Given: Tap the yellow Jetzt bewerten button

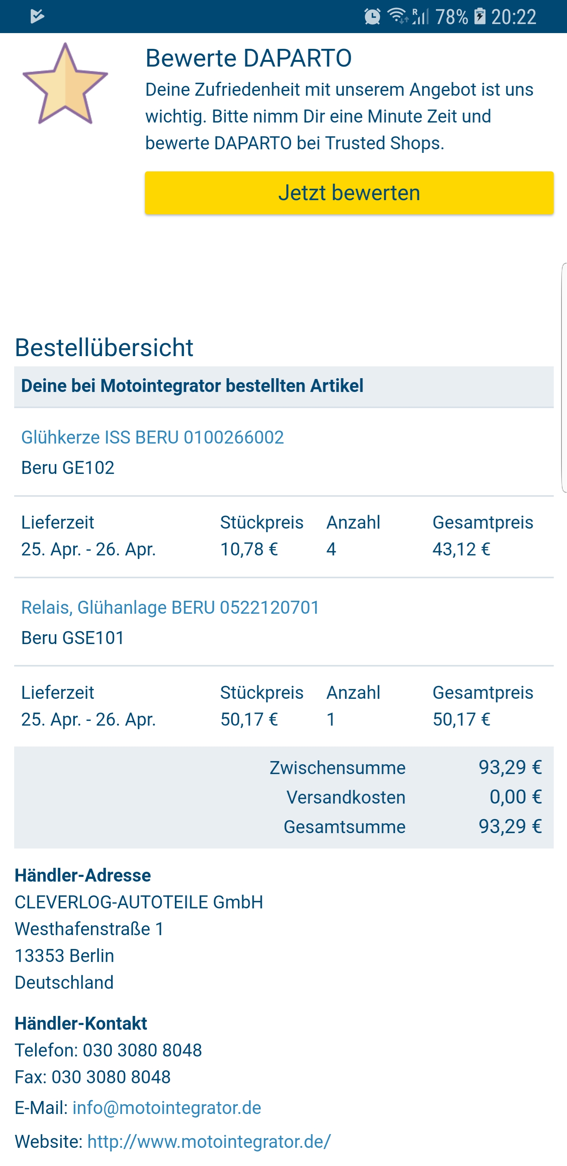Looking at the screenshot, I should click(x=349, y=193).
